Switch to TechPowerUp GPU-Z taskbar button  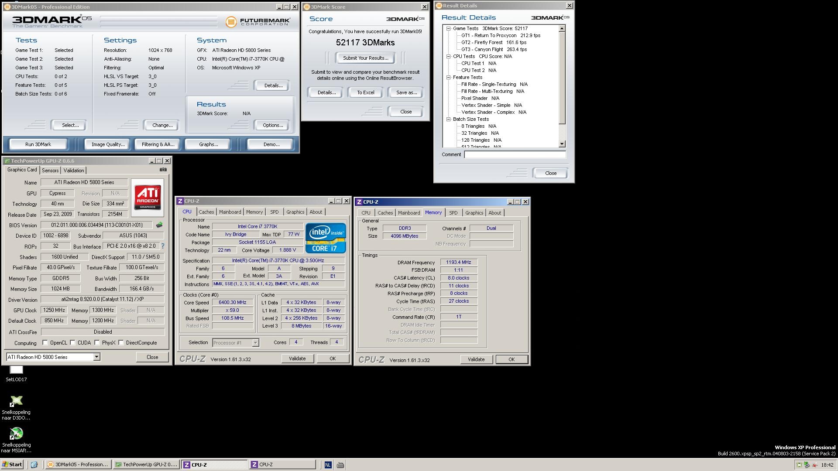coord(146,464)
